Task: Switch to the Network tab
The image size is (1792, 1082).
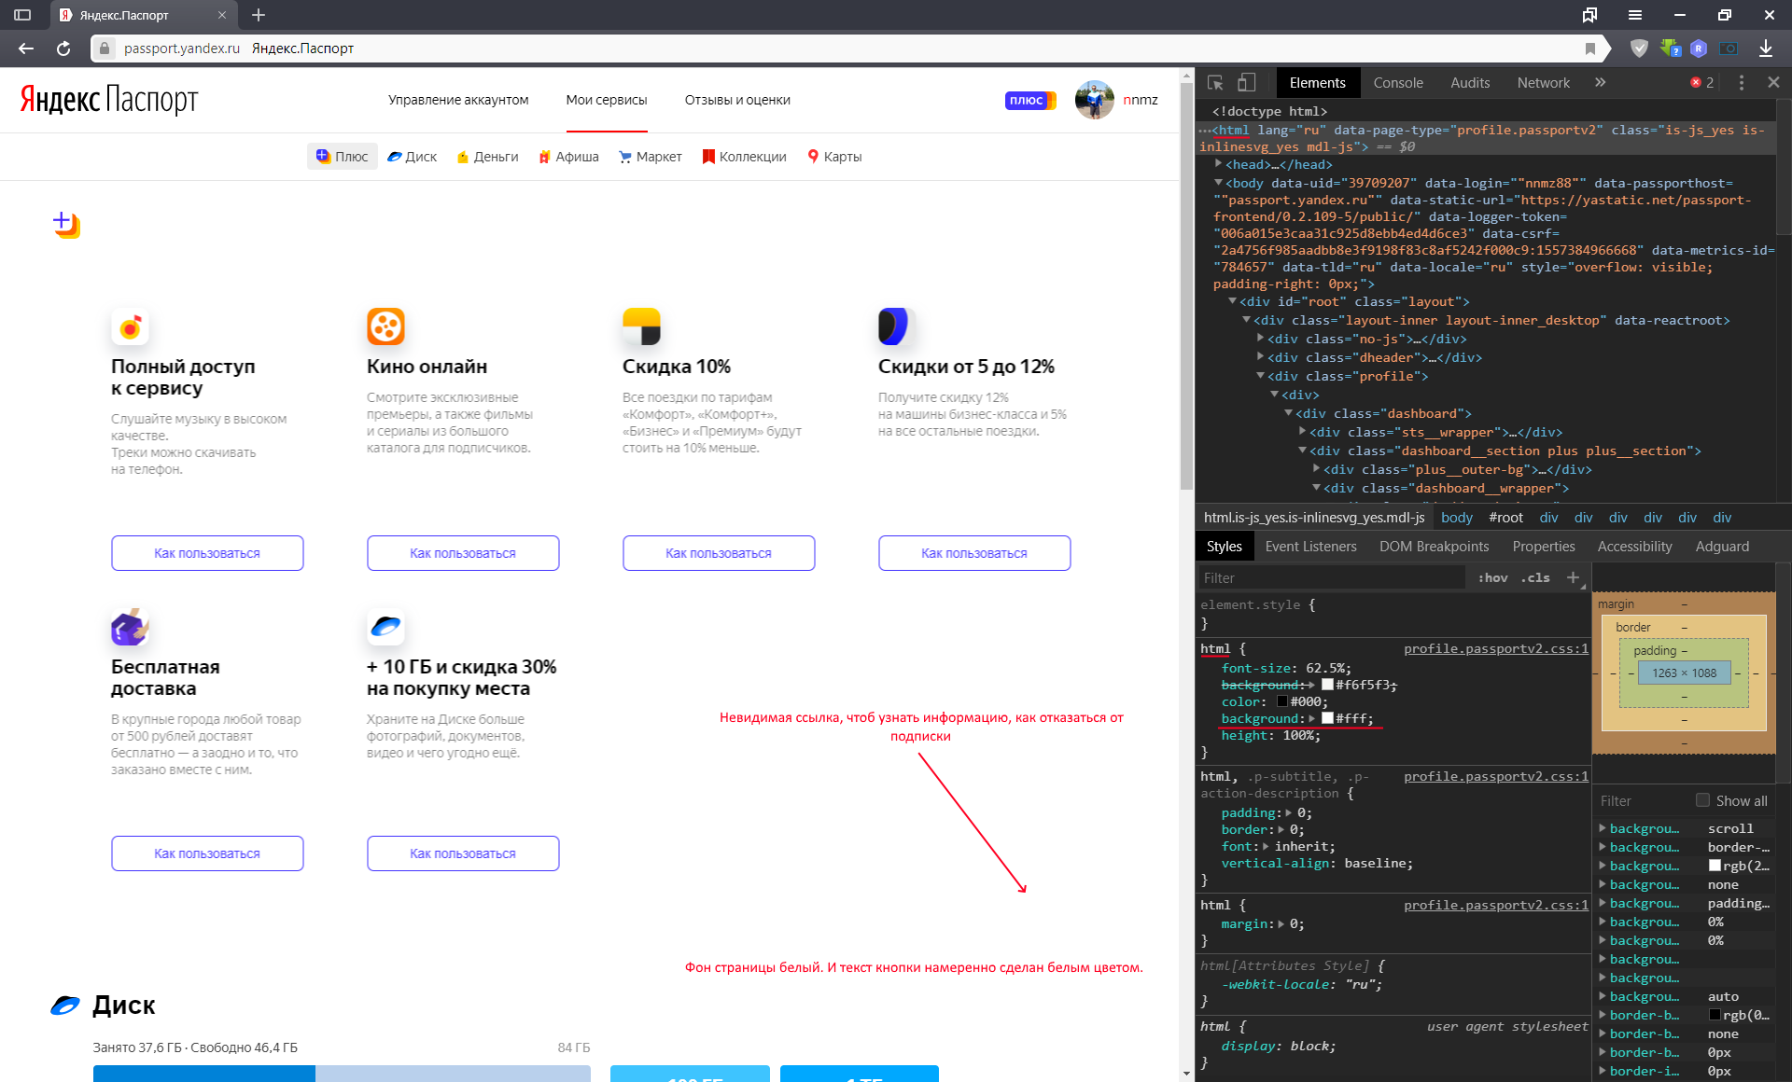Action: point(1544,83)
